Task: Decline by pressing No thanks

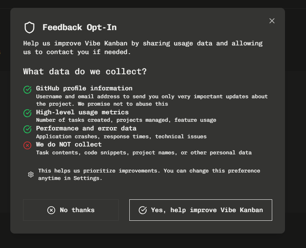Action: pos(71,210)
